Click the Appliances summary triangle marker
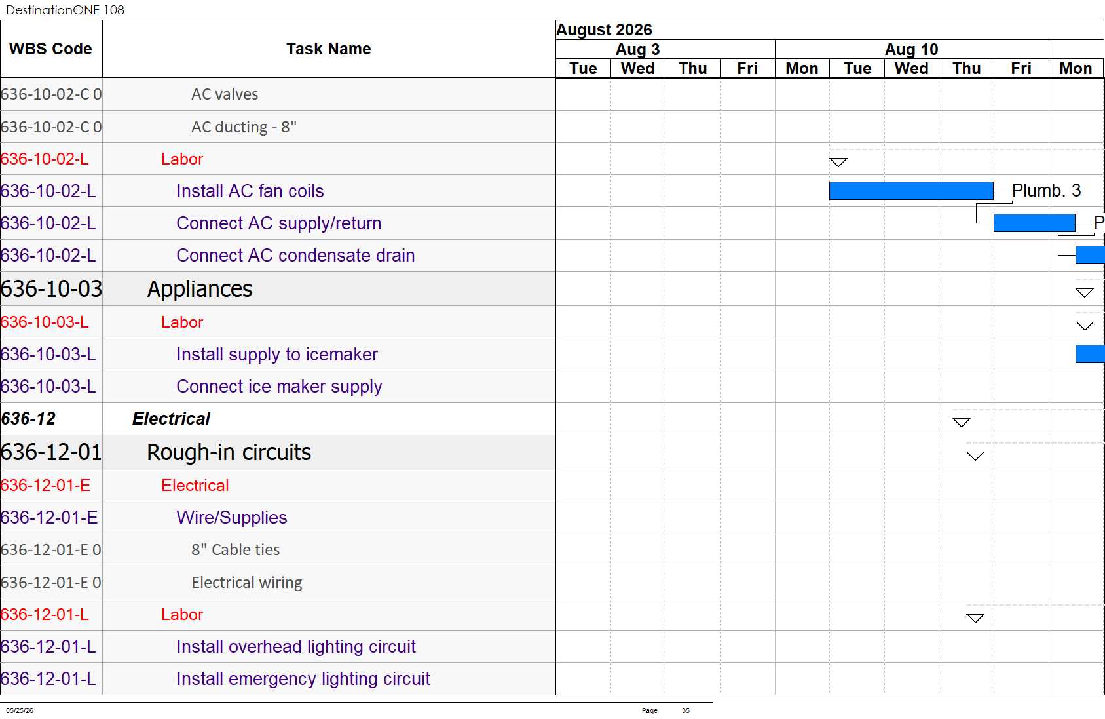Screen dimensions: 1105x719 pos(1085,292)
